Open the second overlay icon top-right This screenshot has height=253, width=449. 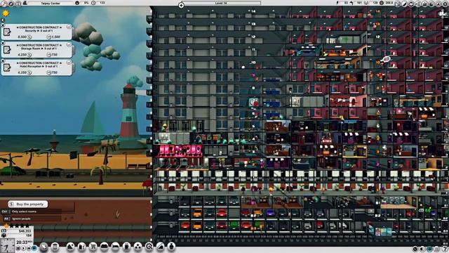tap(404, 4)
